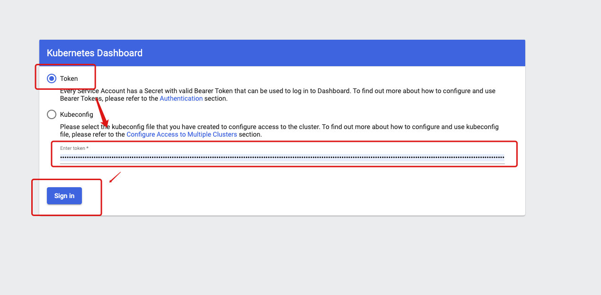
Task: Open Configure Access to Multiple Clusters link
Action: [x=182, y=135]
